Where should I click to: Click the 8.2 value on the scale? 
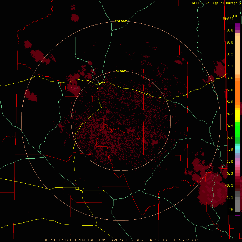point(230,54)
